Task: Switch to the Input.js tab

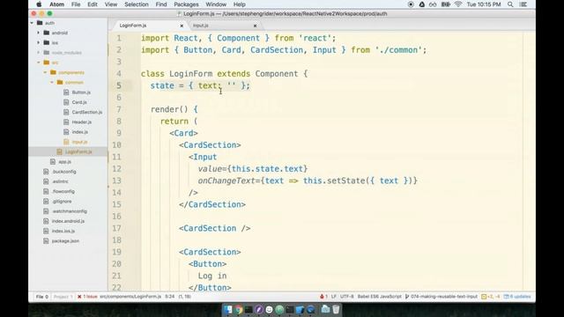Action: tap(223, 26)
